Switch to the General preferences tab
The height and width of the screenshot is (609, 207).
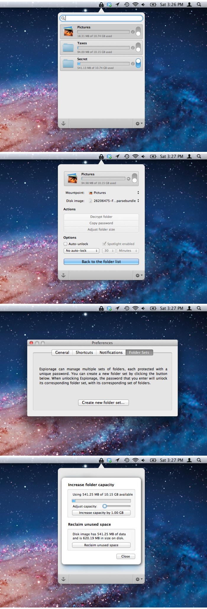point(62,353)
